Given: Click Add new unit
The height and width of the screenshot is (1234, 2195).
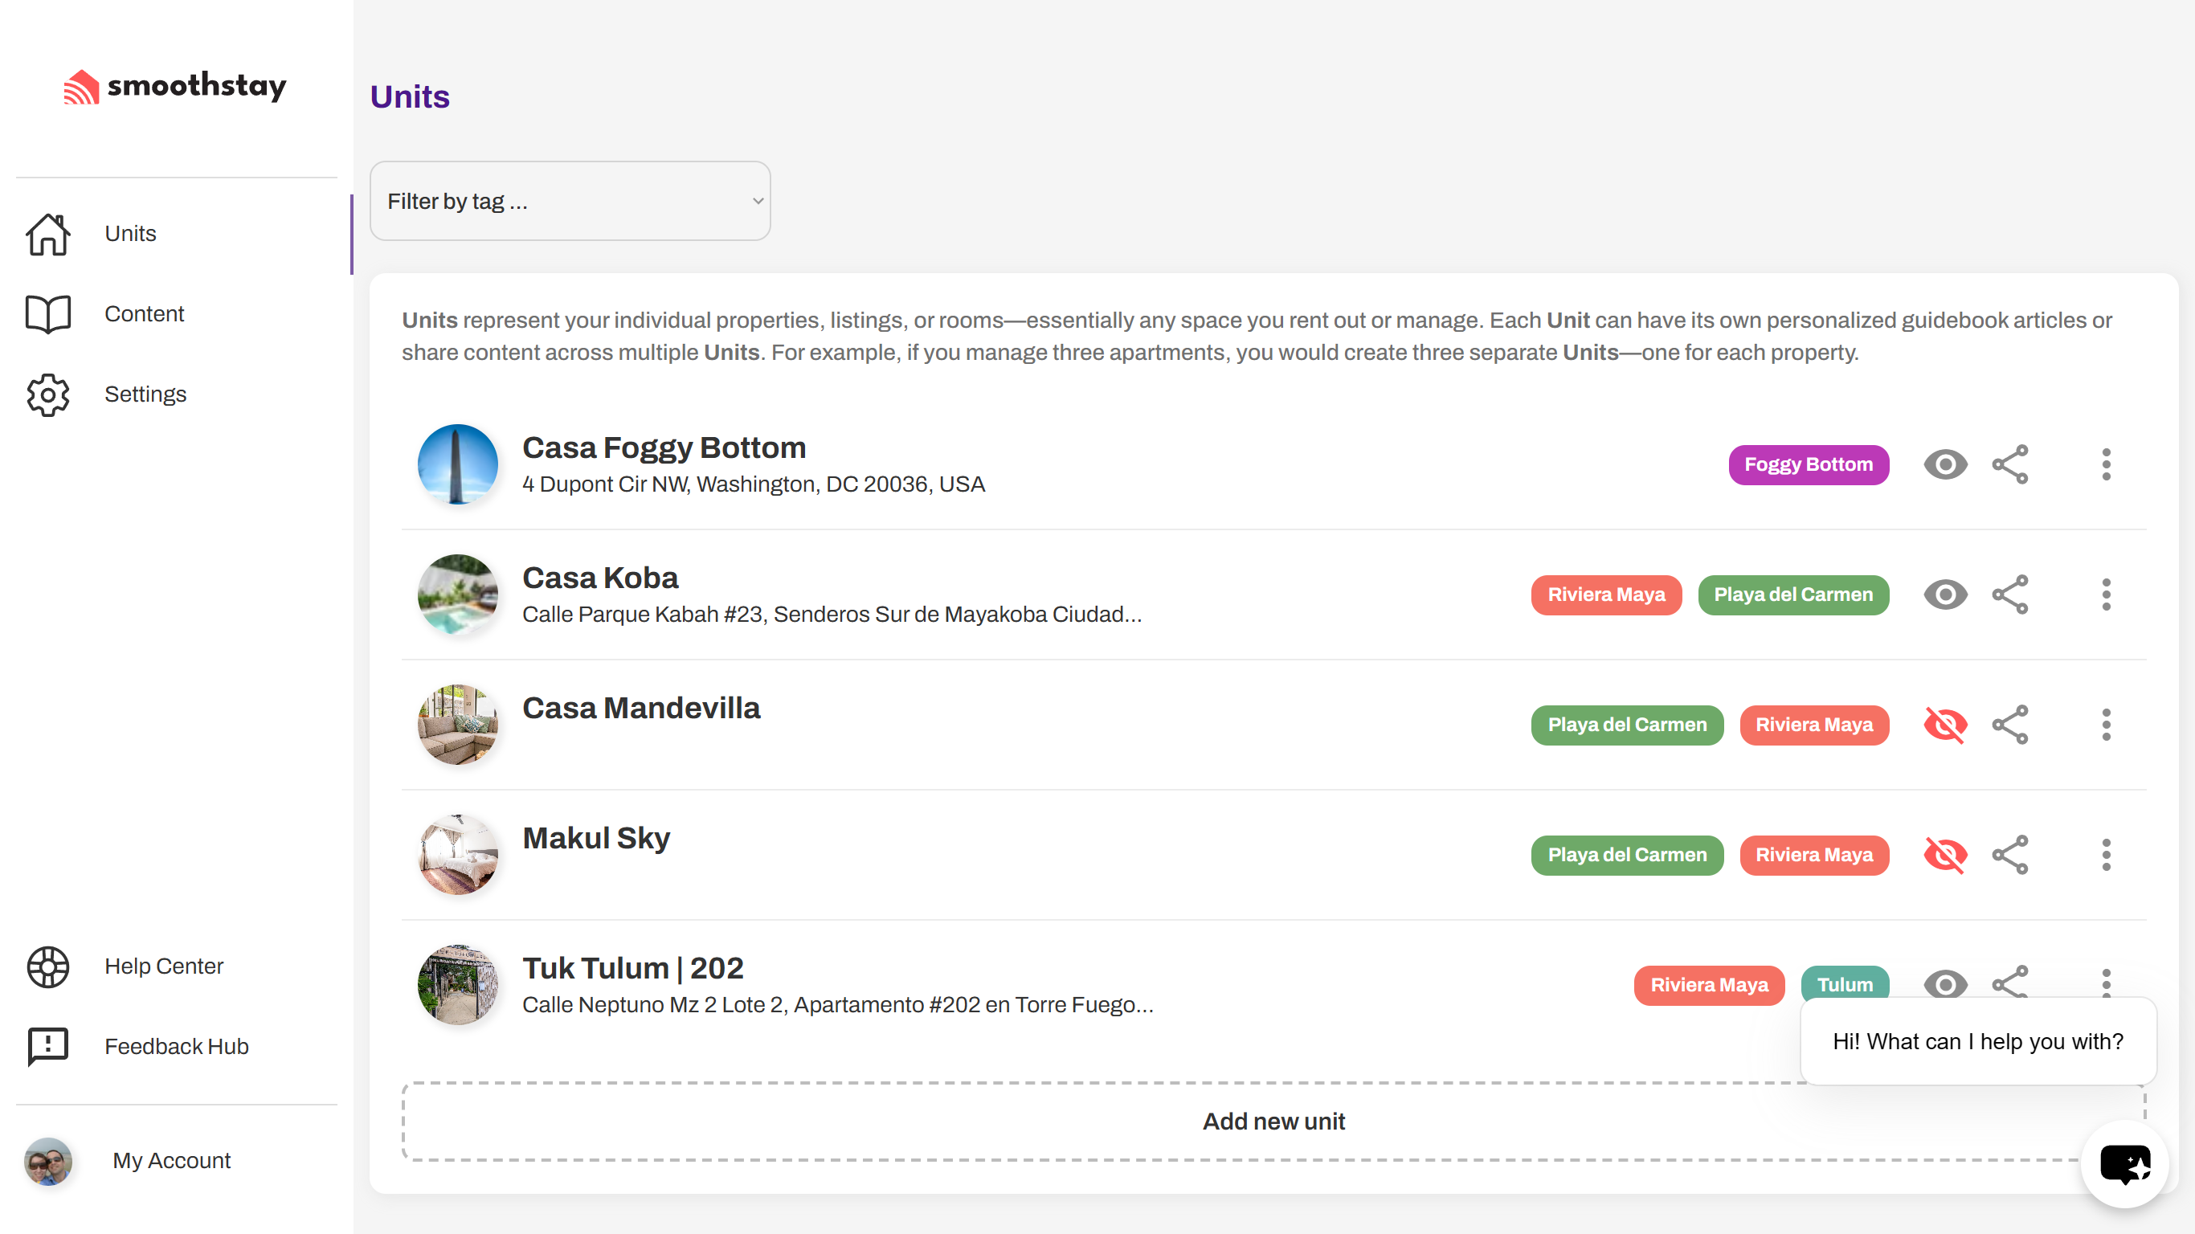Looking at the screenshot, I should [x=1273, y=1122].
